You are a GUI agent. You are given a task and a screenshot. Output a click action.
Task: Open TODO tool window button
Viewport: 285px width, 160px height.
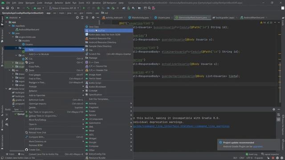tap(10, 154)
